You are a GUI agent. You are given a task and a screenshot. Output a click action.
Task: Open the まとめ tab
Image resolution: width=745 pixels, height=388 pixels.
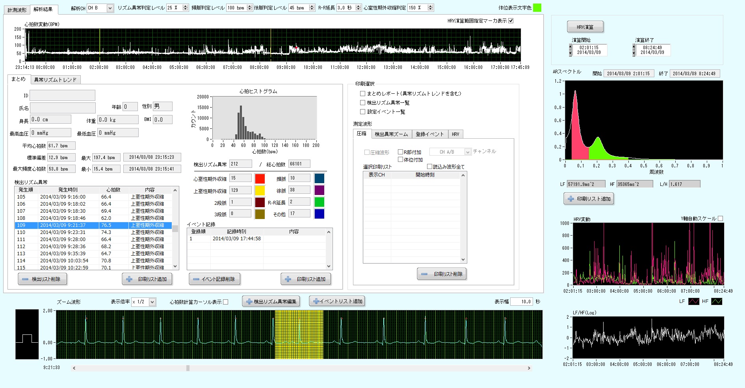19,79
